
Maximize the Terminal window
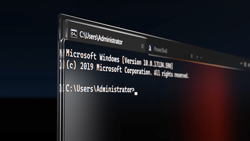point(245,64)
